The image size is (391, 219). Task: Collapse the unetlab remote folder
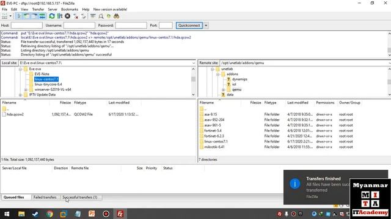[x=212, y=69]
